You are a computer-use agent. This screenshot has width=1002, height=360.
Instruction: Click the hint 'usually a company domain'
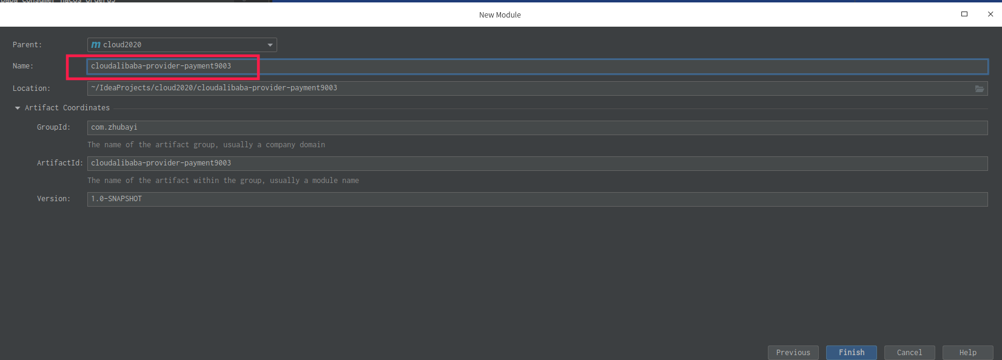pyautogui.click(x=274, y=145)
